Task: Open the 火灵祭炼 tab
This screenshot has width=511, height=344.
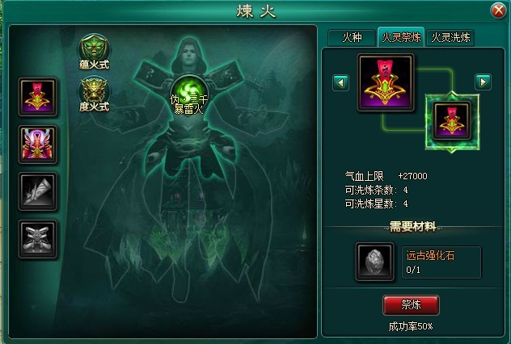Action: [x=401, y=37]
